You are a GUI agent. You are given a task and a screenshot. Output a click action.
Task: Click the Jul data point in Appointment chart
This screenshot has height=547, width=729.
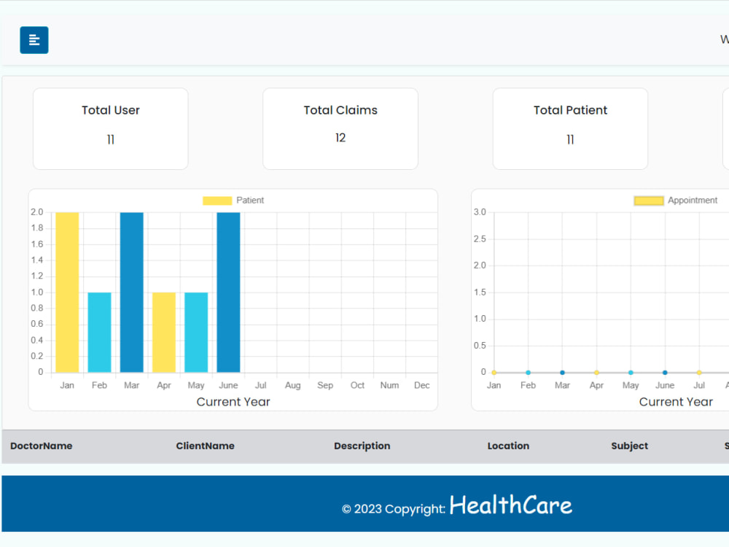pyautogui.click(x=699, y=373)
